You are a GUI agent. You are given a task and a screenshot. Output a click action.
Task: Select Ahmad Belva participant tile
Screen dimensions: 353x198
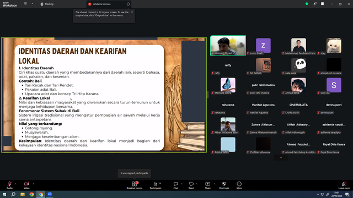click(298, 85)
